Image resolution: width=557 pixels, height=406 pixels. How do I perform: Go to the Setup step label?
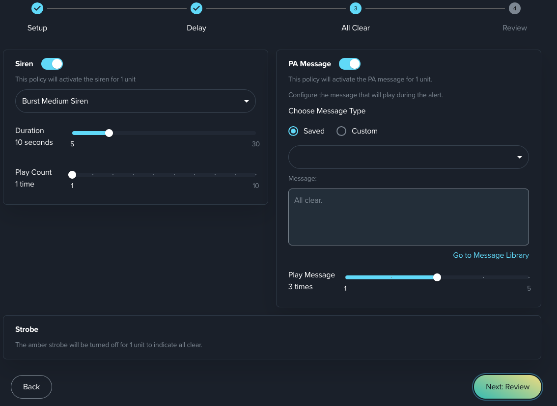[x=37, y=28]
